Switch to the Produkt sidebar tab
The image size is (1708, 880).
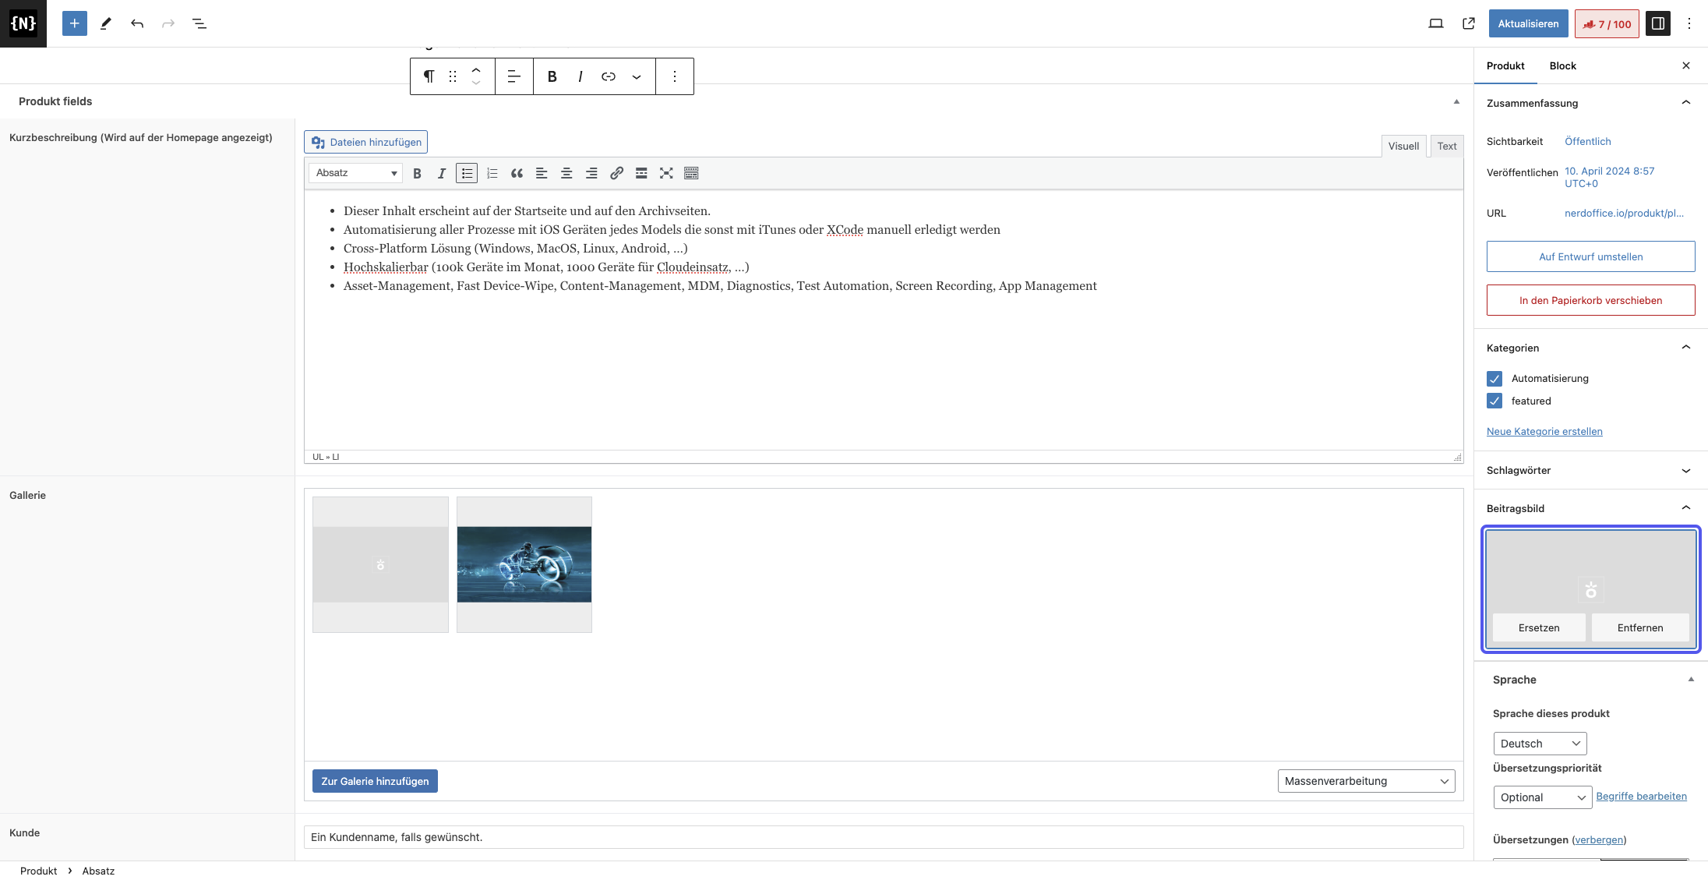pos(1505,65)
